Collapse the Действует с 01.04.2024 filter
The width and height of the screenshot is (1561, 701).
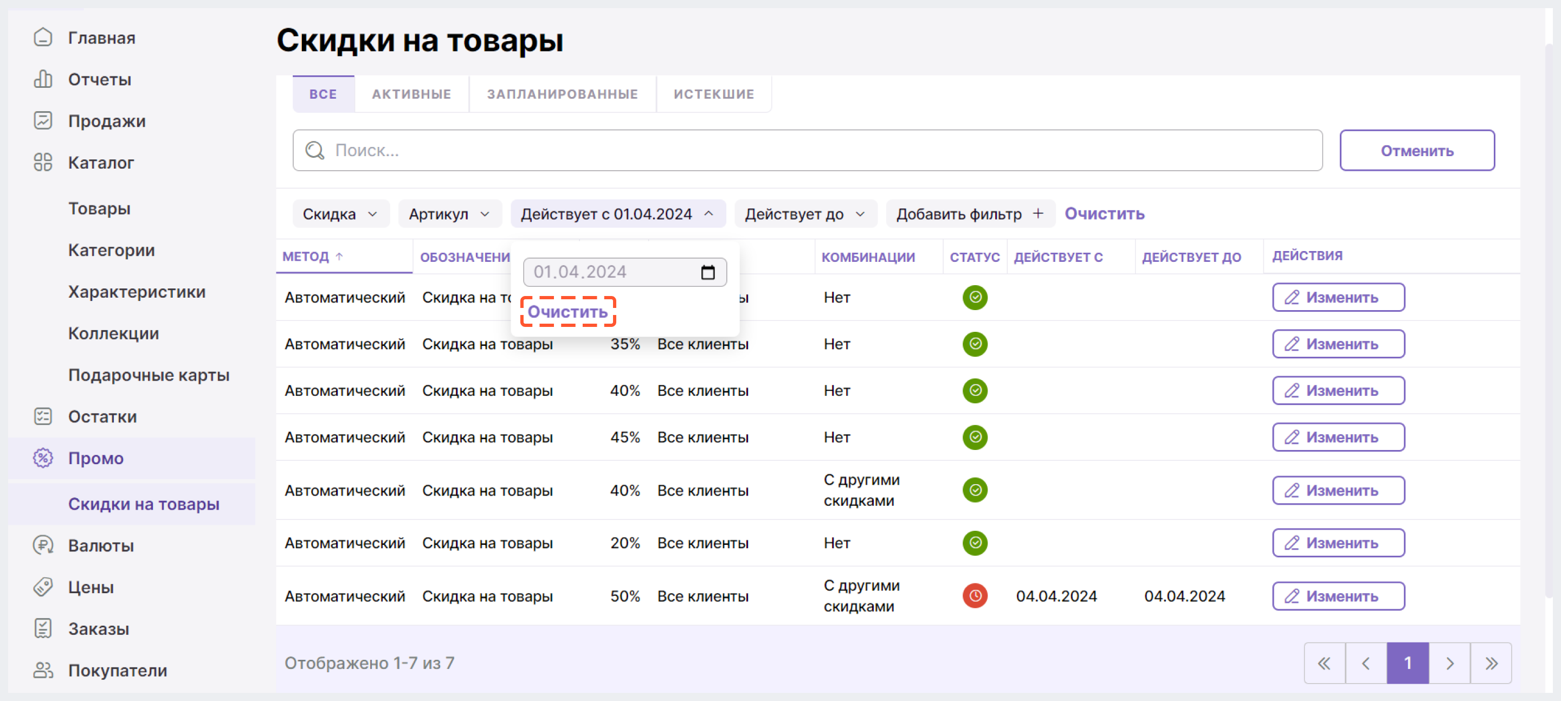coord(617,214)
